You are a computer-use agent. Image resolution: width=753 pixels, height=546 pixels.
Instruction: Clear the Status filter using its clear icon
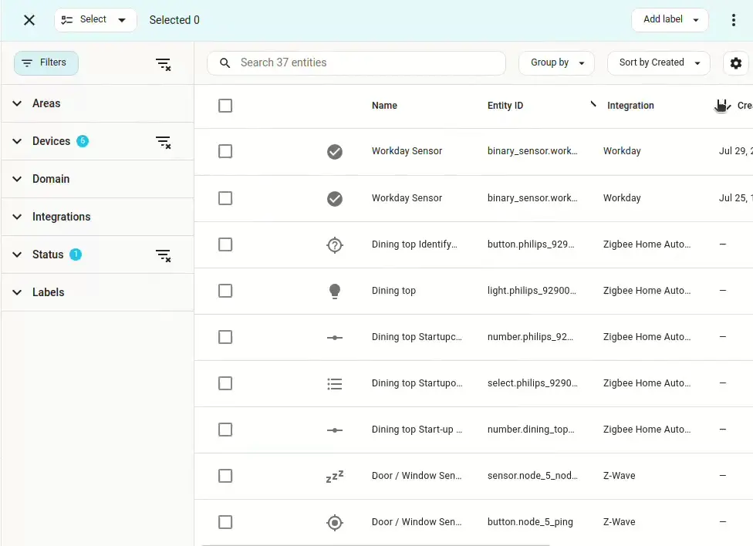pos(164,255)
